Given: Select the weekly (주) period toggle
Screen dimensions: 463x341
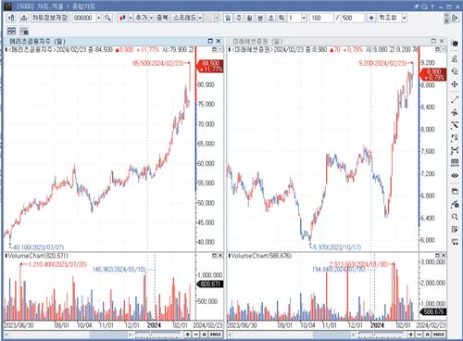Looking at the screenshot, I should pos(239,18).
